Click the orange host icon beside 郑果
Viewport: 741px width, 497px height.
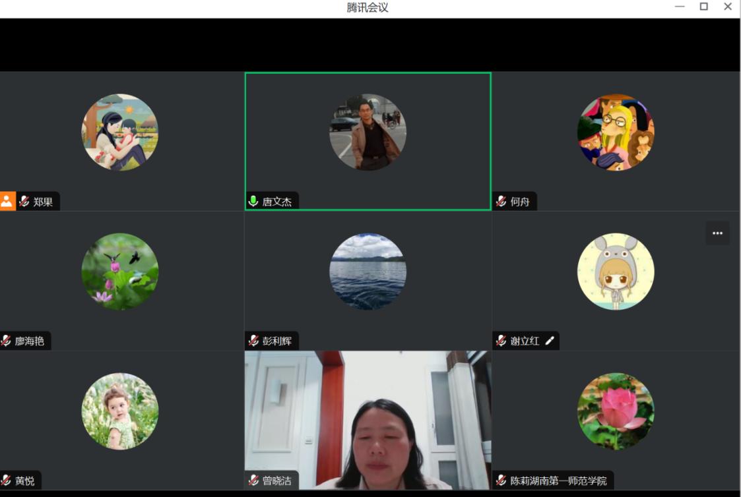tap(7, 202)
